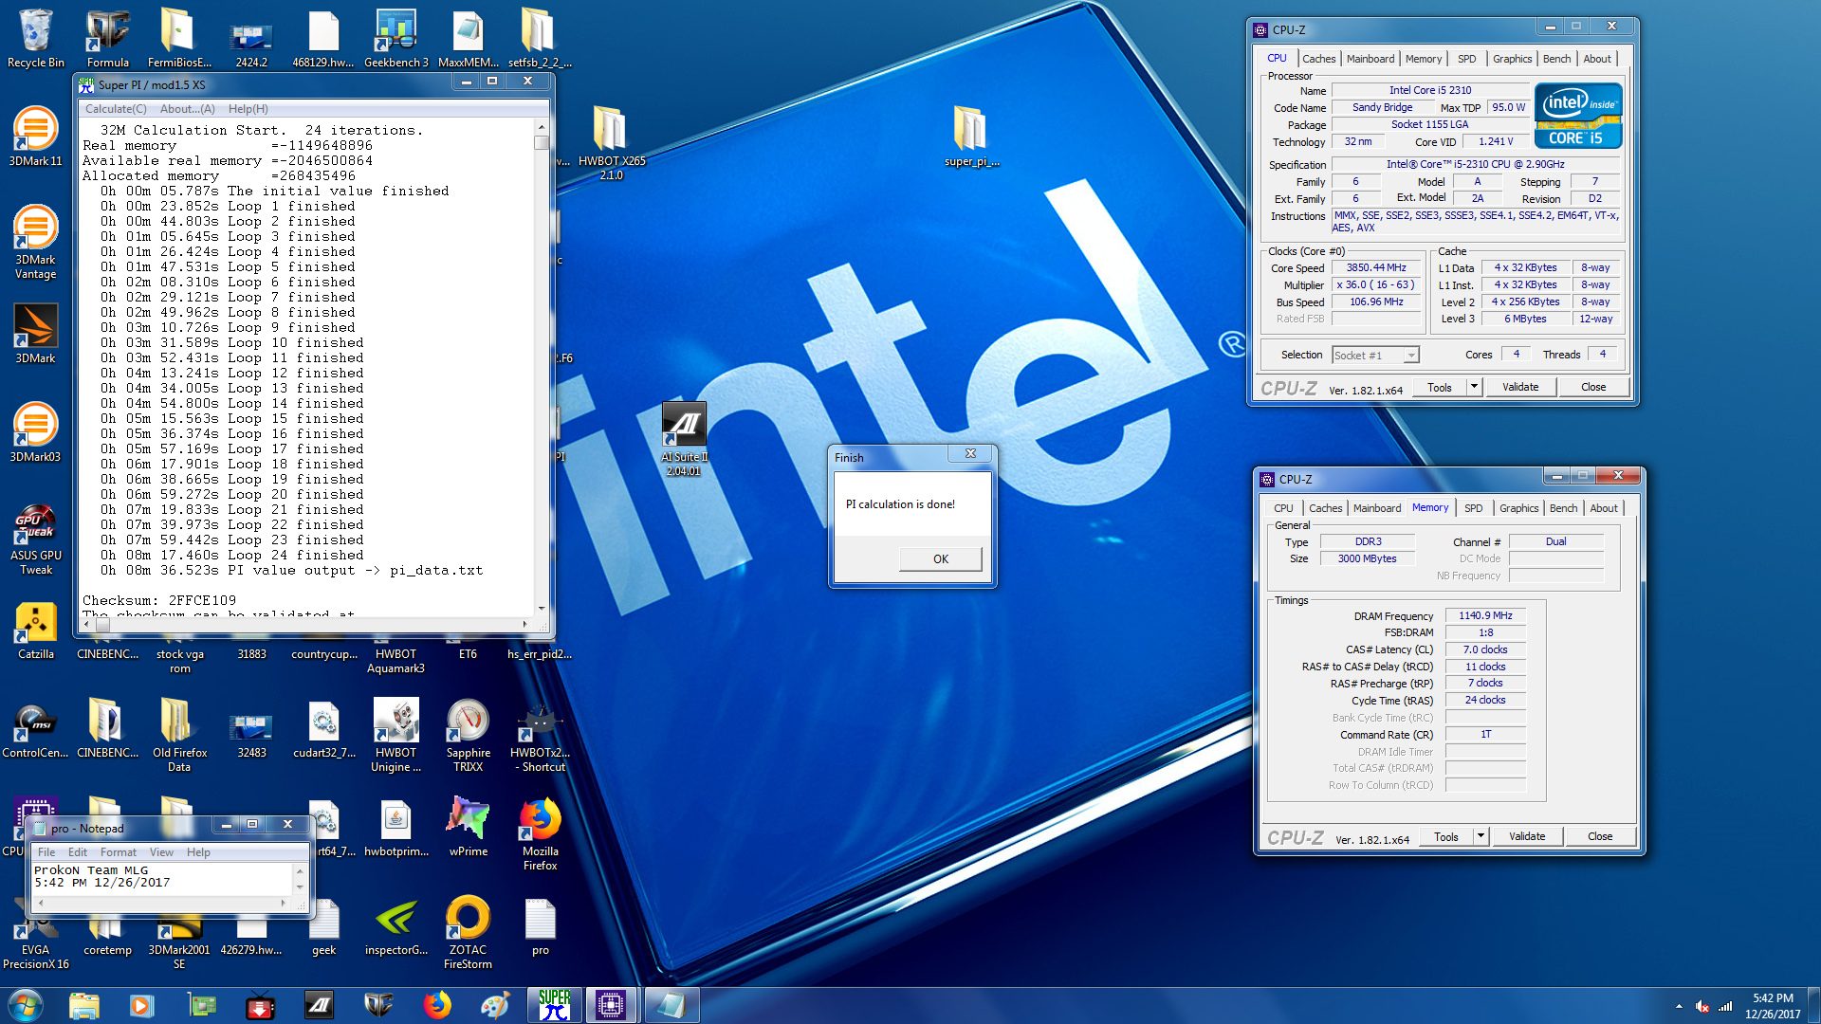Screen dimensions: 1821x1024
Task: Click the Super PI horizontal scrollbar
Action: (303, 624)
